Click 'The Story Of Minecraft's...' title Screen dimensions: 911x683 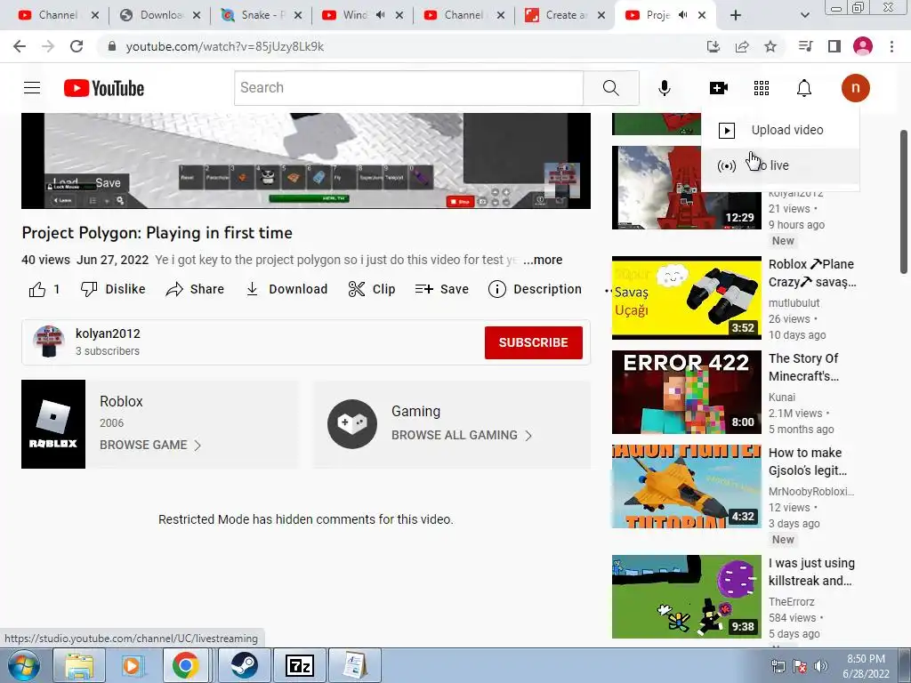coord(803,367)
